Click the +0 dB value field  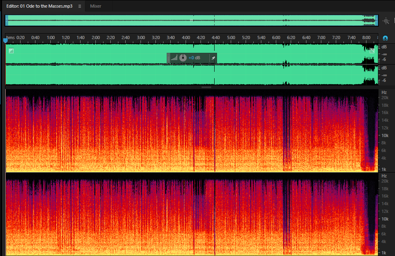pyautogui.click(x=194, y=58)
